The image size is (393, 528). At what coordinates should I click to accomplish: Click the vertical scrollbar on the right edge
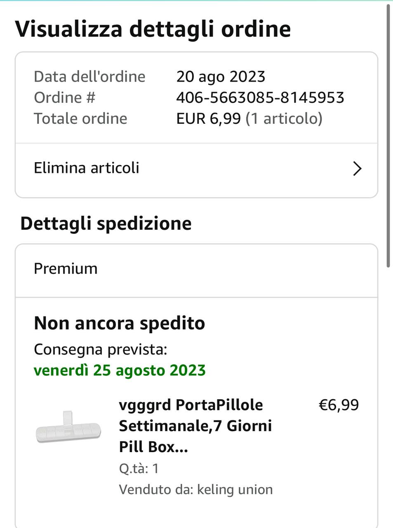388,136
